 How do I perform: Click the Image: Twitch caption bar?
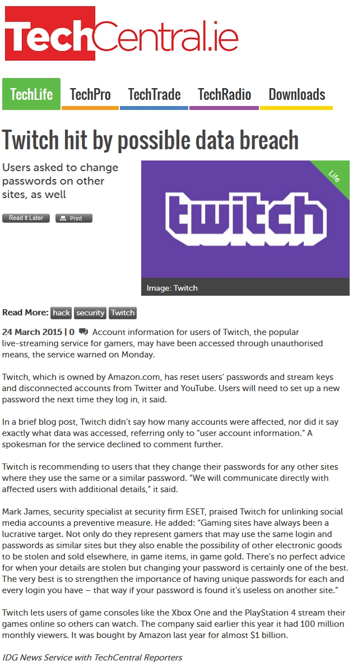245,287
